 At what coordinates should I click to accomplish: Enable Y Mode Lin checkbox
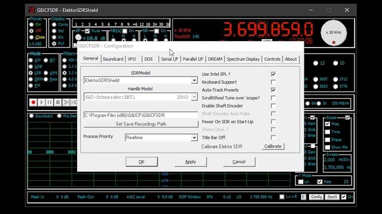coord(301,181)
